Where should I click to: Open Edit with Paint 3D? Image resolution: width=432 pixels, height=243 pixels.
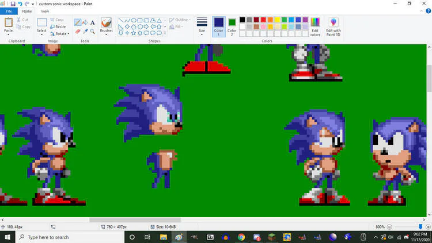[334, 27]
